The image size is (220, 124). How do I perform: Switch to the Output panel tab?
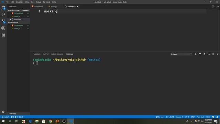tap(46, 54)
